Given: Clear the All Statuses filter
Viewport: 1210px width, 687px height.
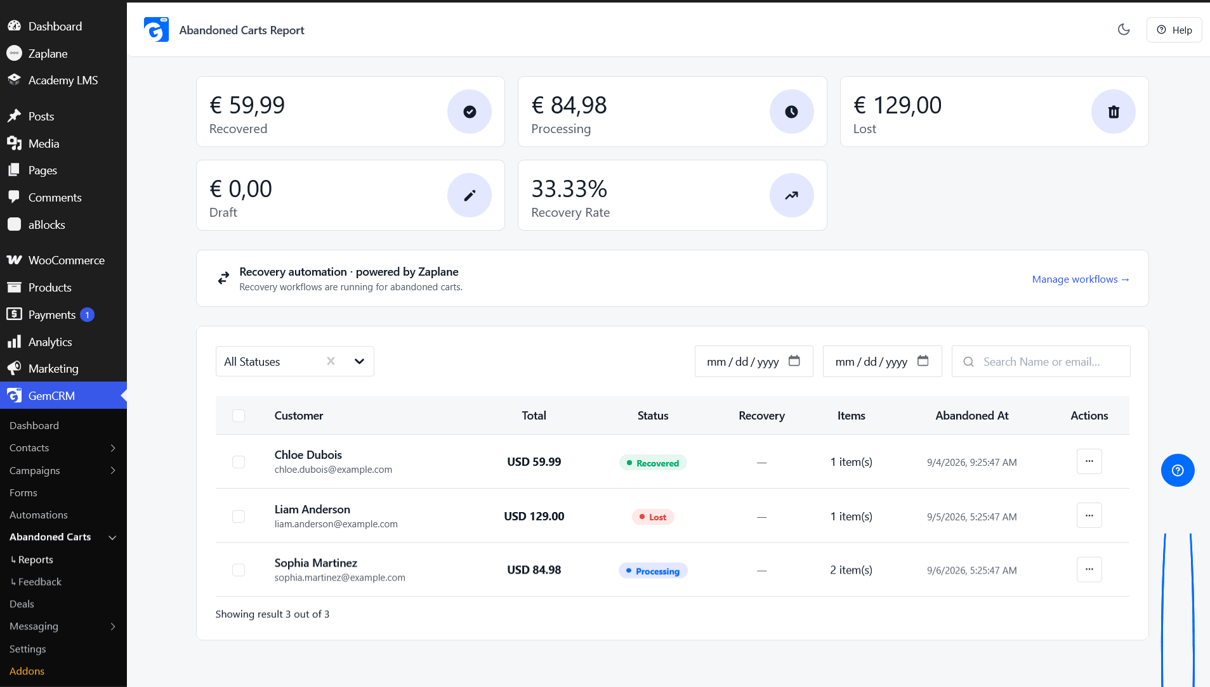Looking at the screenshot, I should [x=331, y=361].
